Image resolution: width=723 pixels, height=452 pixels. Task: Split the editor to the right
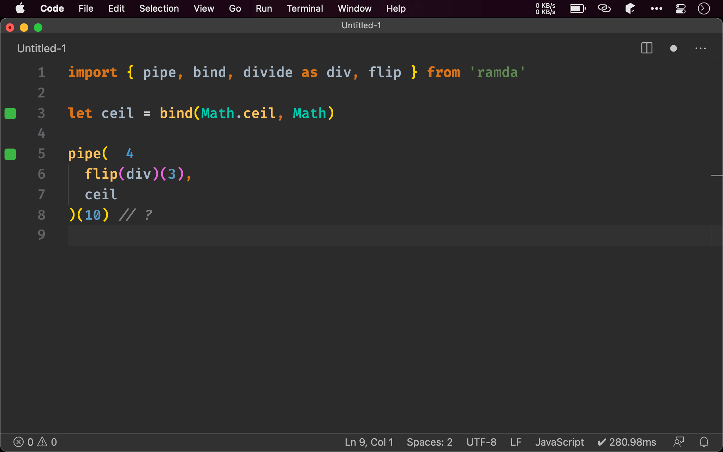[647, 48]
